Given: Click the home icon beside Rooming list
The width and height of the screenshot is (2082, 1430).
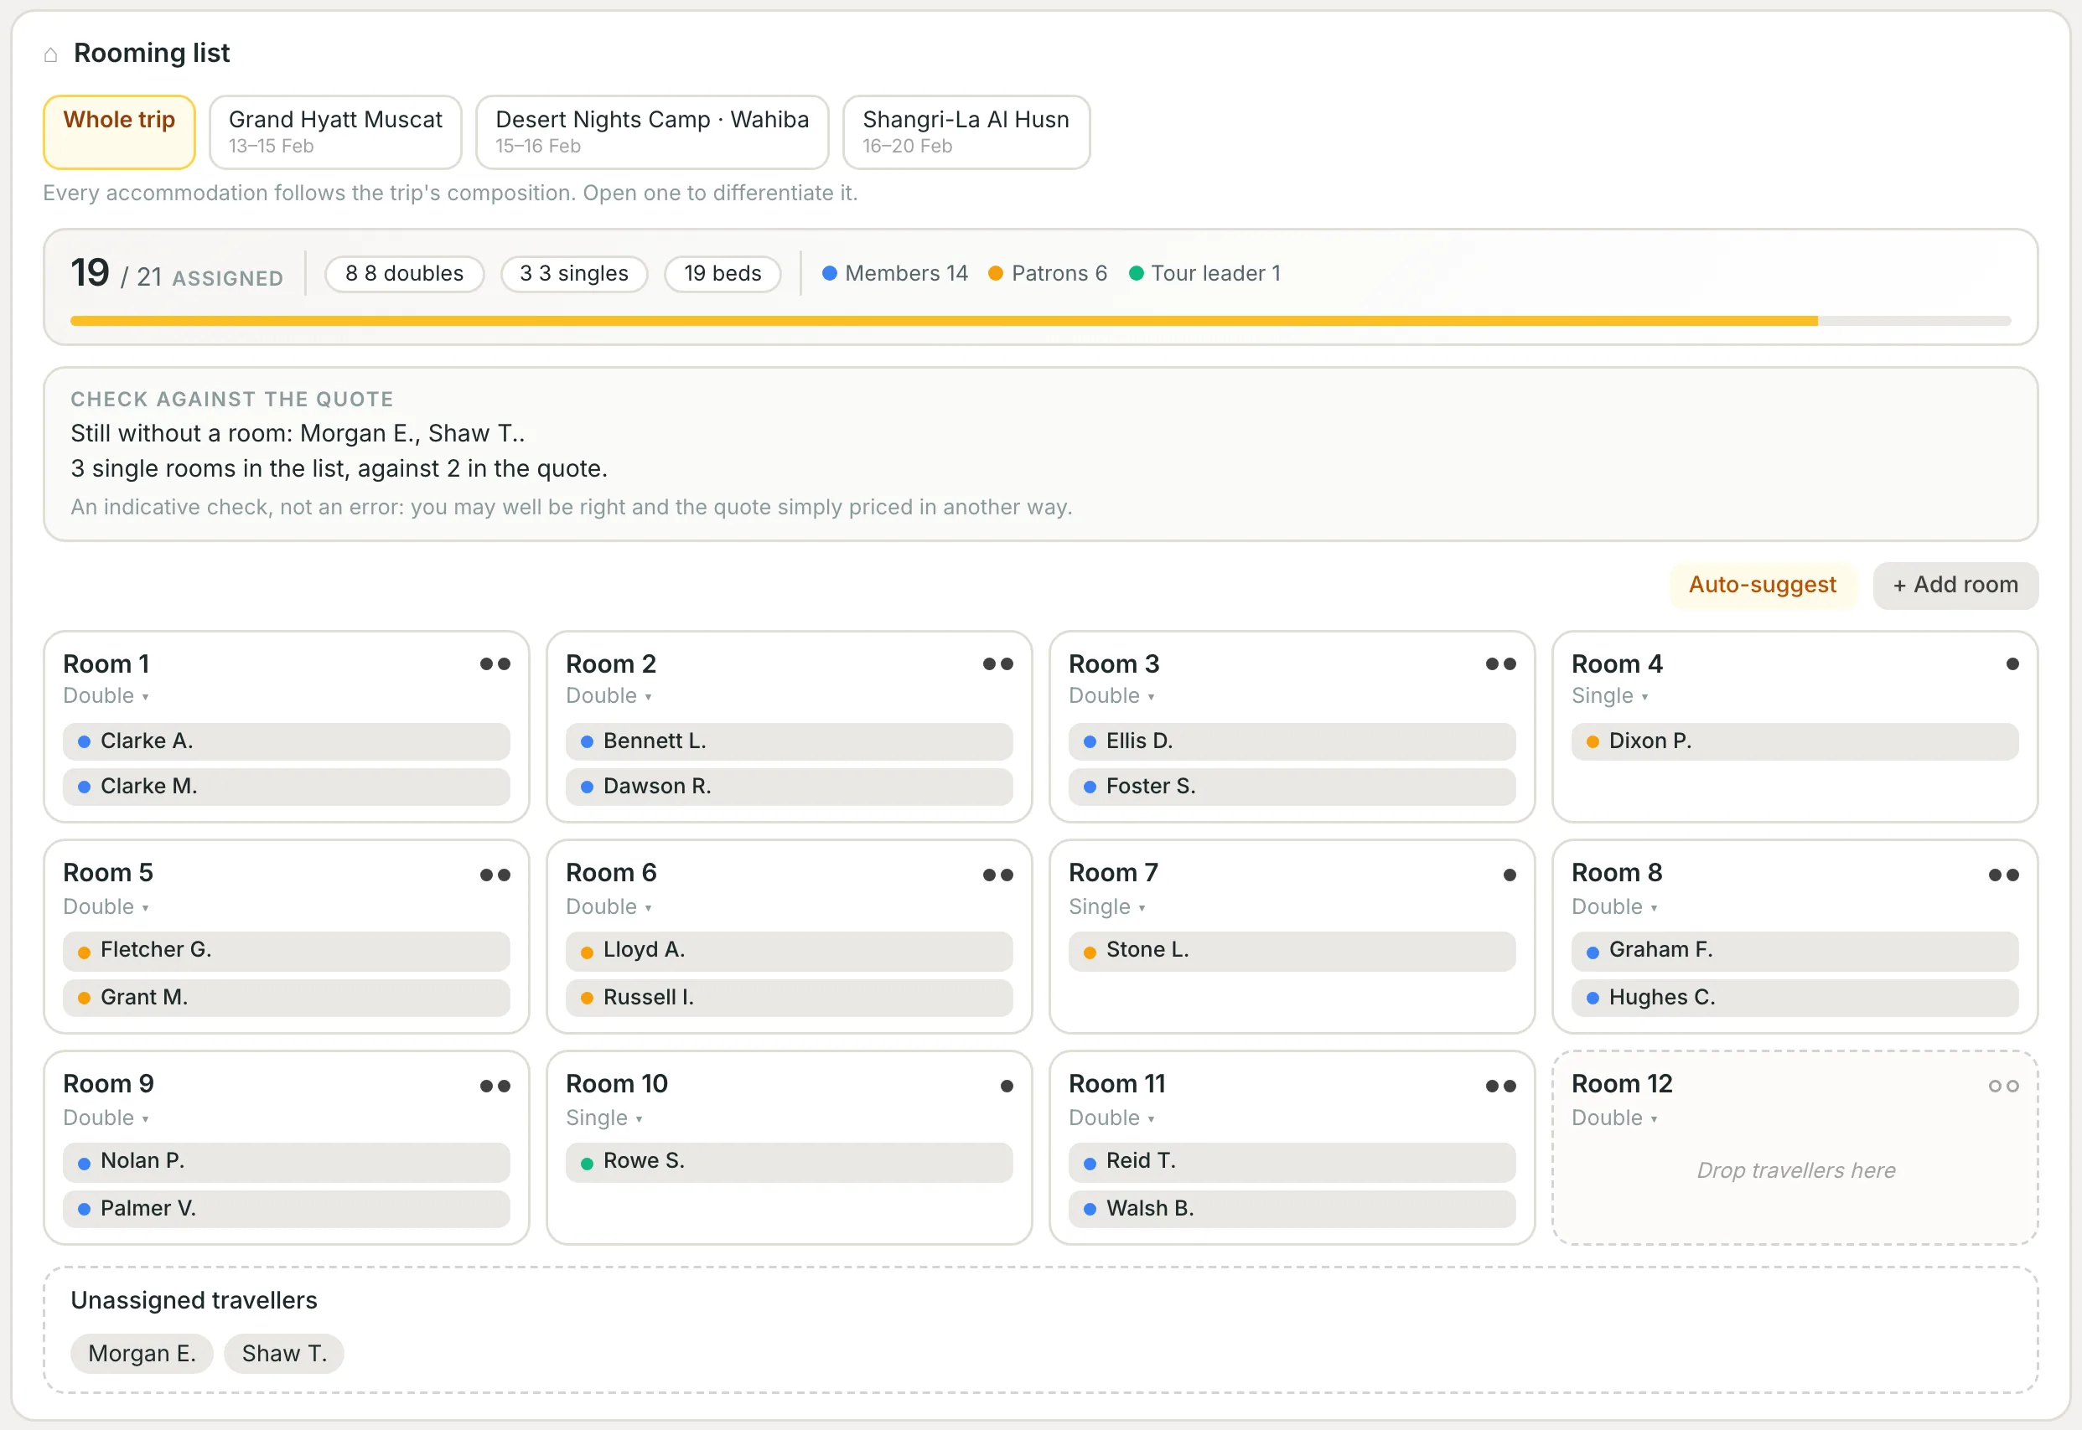Looking at the screenshot, I should click(51, 54).
